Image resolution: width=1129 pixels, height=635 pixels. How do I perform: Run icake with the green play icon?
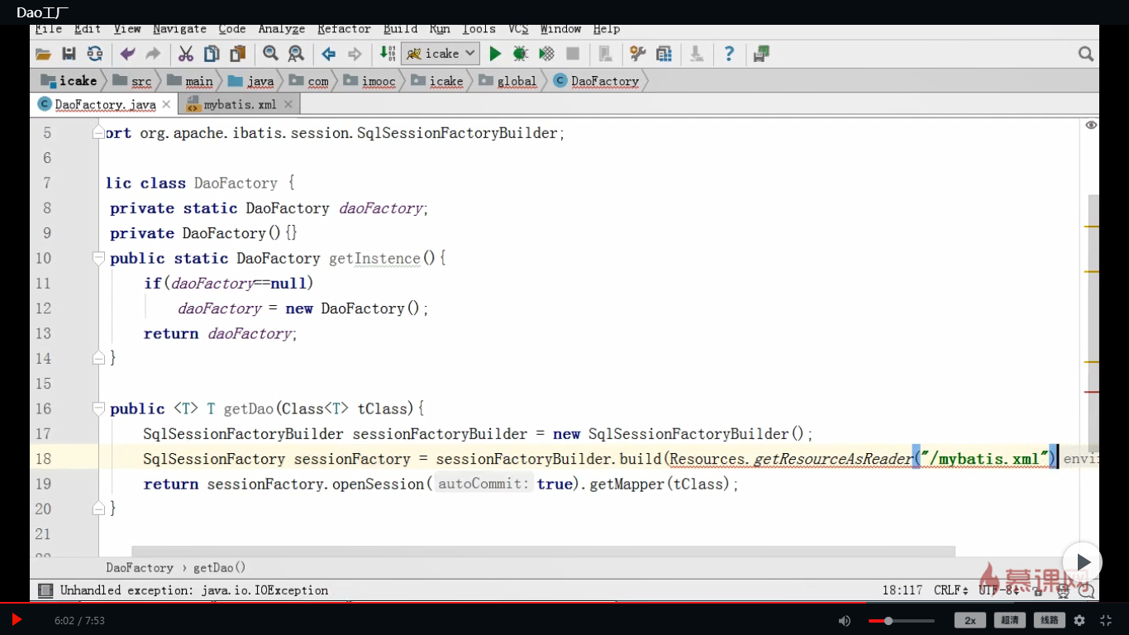(x=495, y=54)
